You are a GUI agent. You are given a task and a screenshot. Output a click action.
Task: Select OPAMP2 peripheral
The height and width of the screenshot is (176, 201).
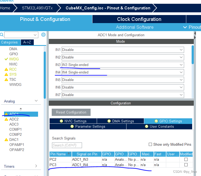[17, 150]
